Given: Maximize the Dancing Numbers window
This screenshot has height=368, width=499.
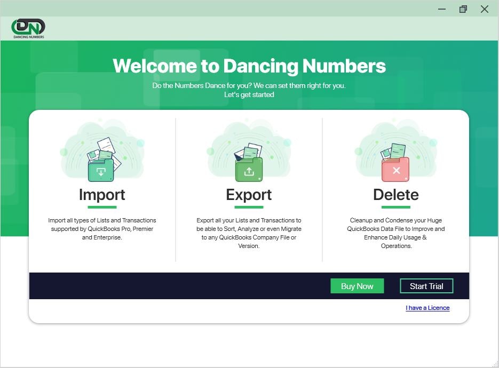Looking at the screenshot, I should tap(463, 9).
